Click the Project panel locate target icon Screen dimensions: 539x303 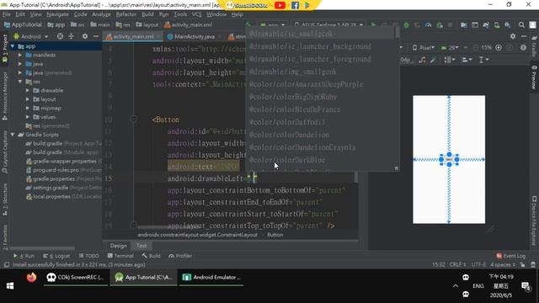(x=60, y=36)
